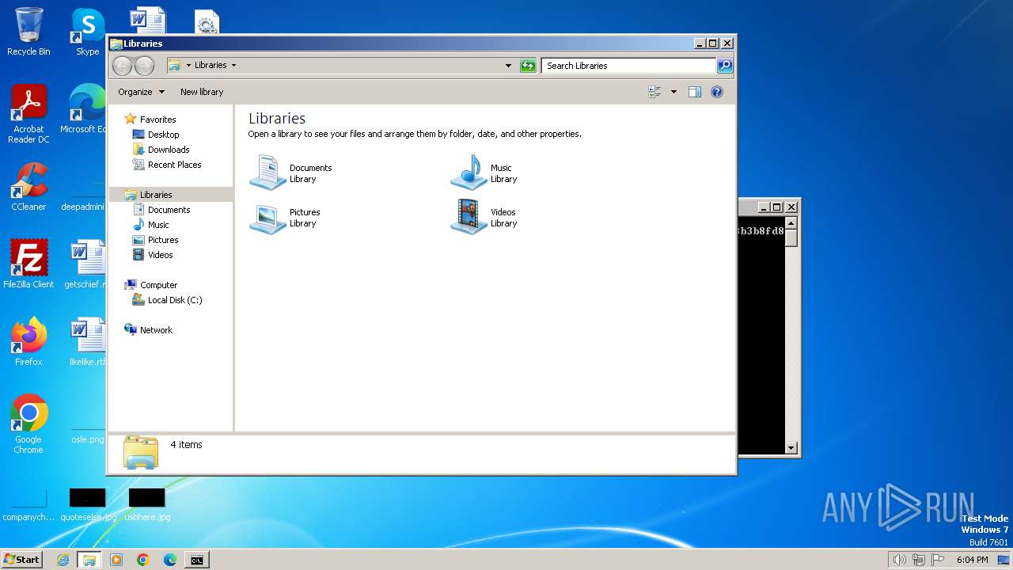Image resolution: width=1013 pixels, height=570 pixels.
Task: Select Recent Places under Favorites
Action: (x=174, y=165)
